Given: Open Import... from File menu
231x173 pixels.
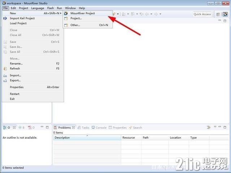Looking at the screenshot, I should (33, 75).
